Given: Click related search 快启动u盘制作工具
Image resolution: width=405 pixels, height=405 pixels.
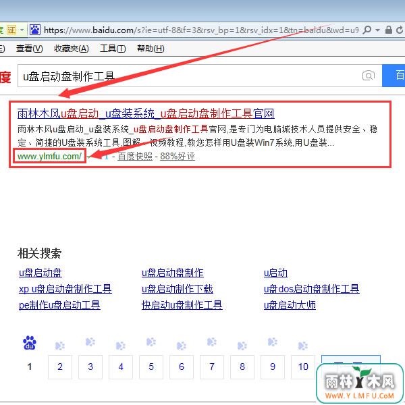Looking at the screenshot, I should [182, 305].
